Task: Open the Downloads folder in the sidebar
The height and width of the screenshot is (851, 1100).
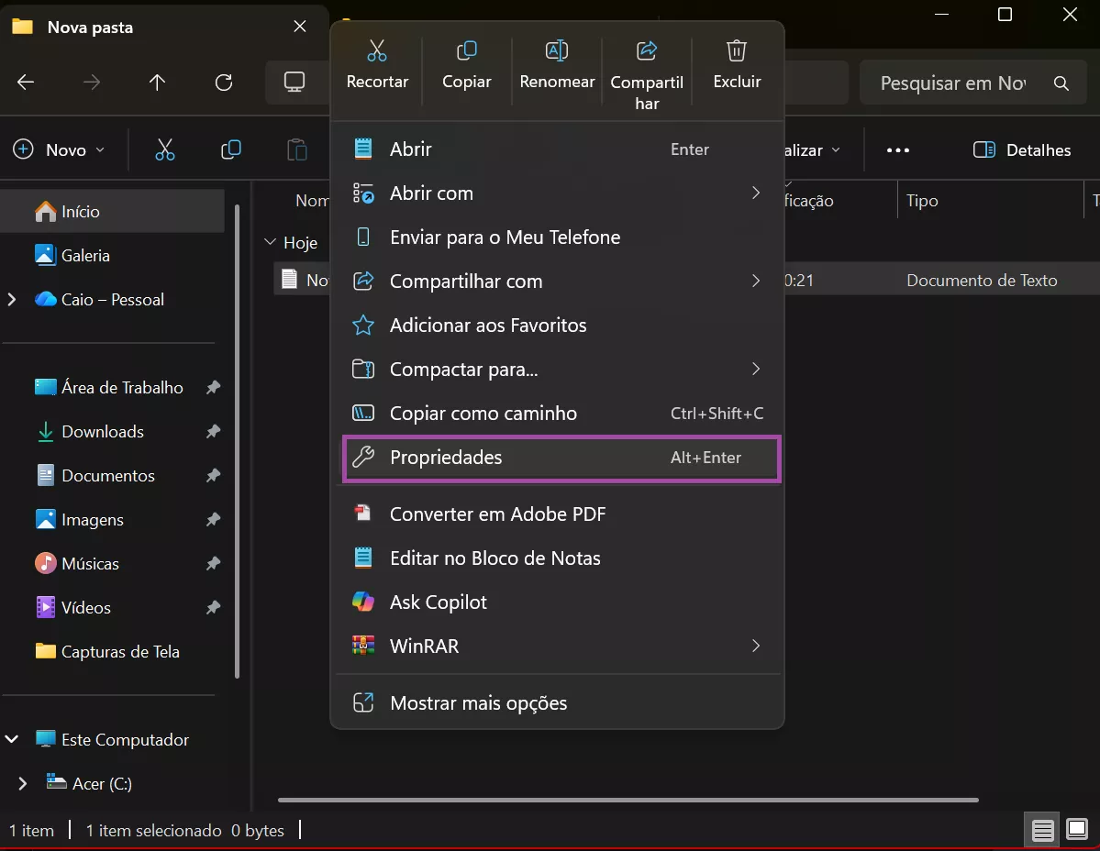Action: pyautogui.click(x=103, y=431)
